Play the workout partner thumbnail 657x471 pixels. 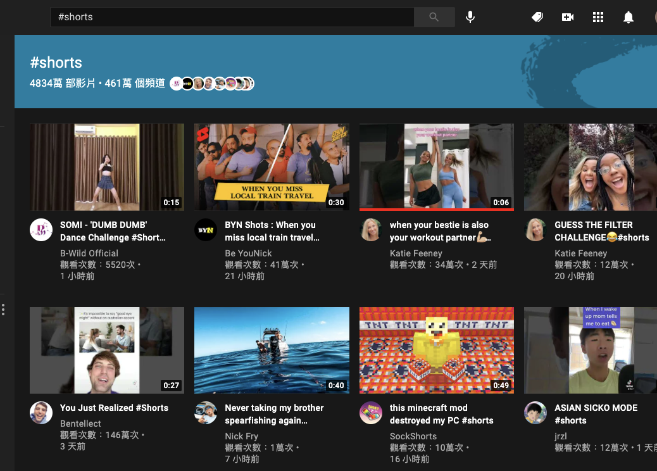[x=437, y=166]
